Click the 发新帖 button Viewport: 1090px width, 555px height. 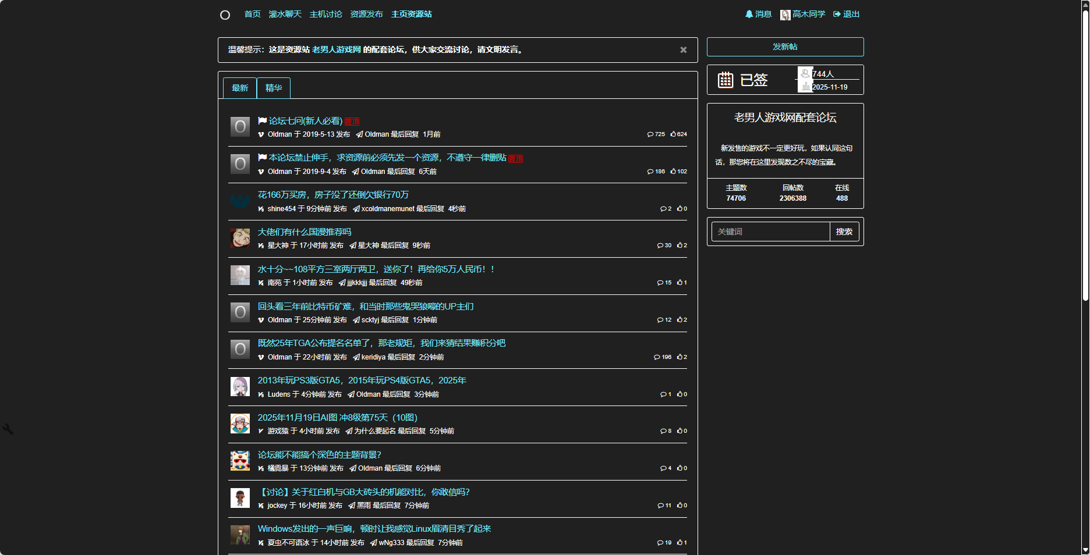[x=785, y=47]
